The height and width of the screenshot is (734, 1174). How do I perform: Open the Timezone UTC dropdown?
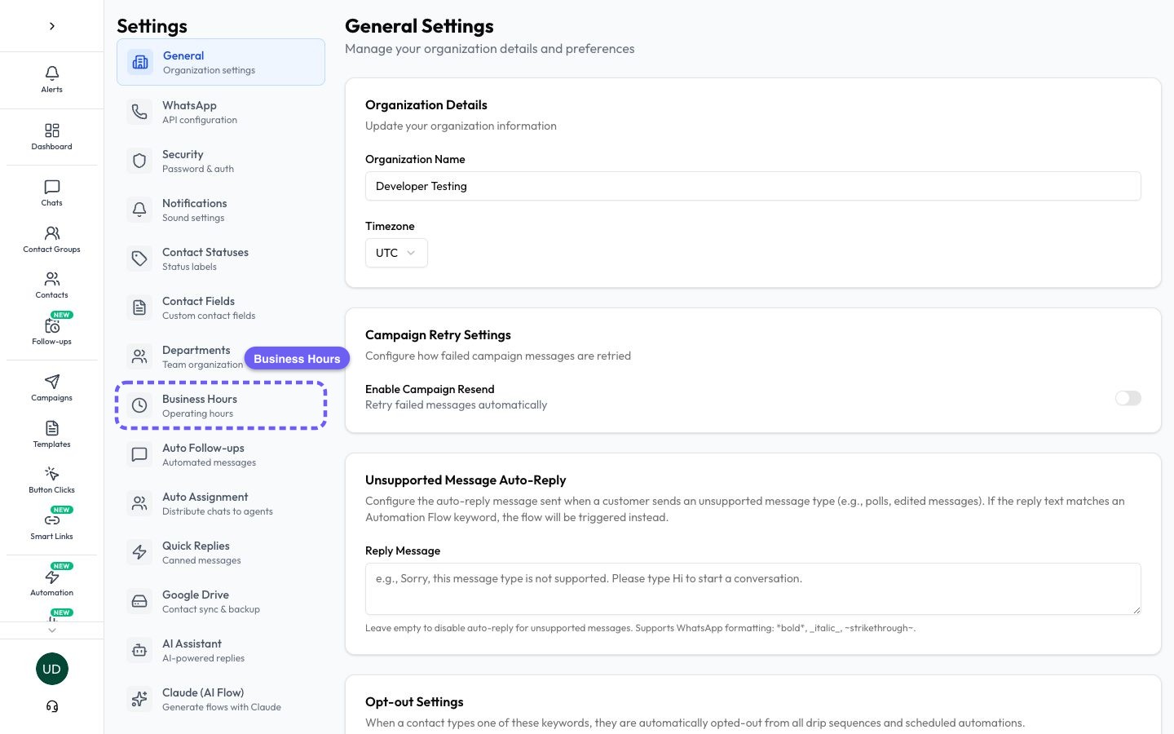pos(396,253)
